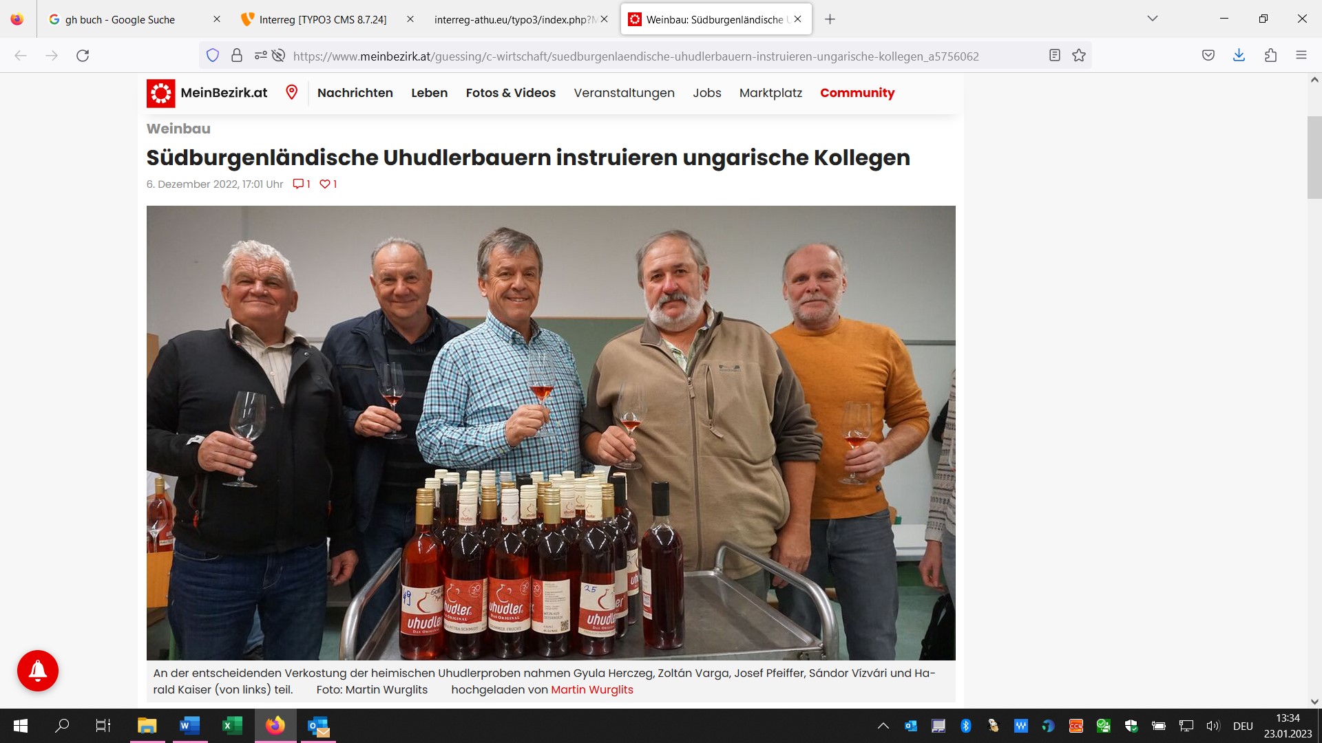Image resolution: width=1322 pixels, height=743 pixels.
Task: Click the heart like icon under the headline
Action: tap(325, 184)
